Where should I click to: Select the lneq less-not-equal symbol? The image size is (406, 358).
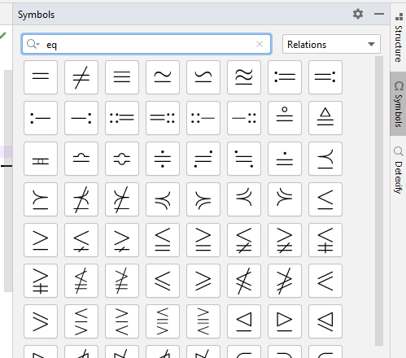click(81, 240)
